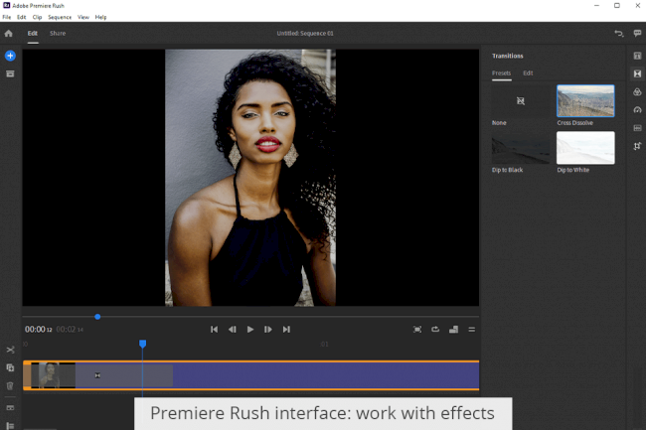Click the current timecode 00:00 display
Screen dimensions: 646x430
39,330
